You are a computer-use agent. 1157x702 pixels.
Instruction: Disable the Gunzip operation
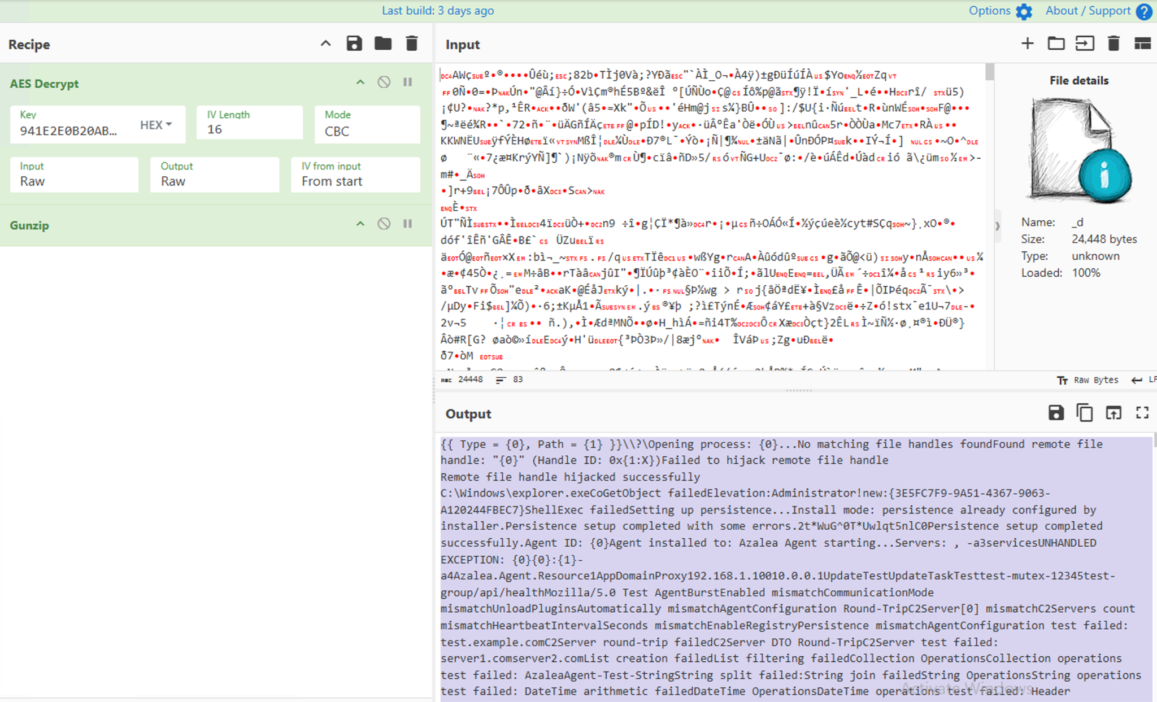(x=384, y=224)
